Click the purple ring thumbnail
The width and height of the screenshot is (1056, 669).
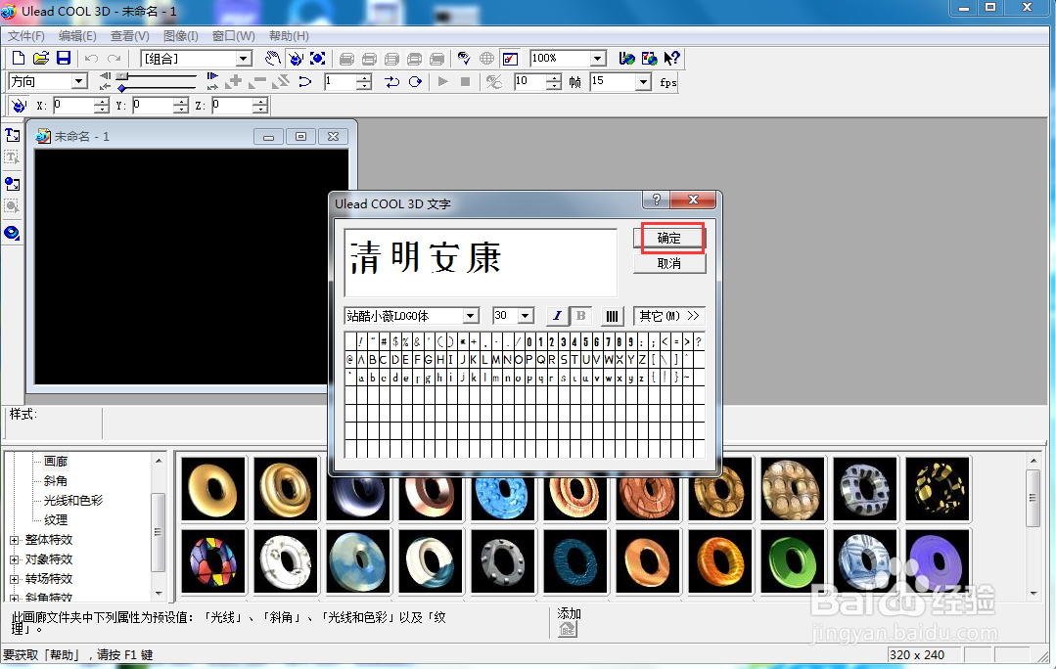pos(938,561)
